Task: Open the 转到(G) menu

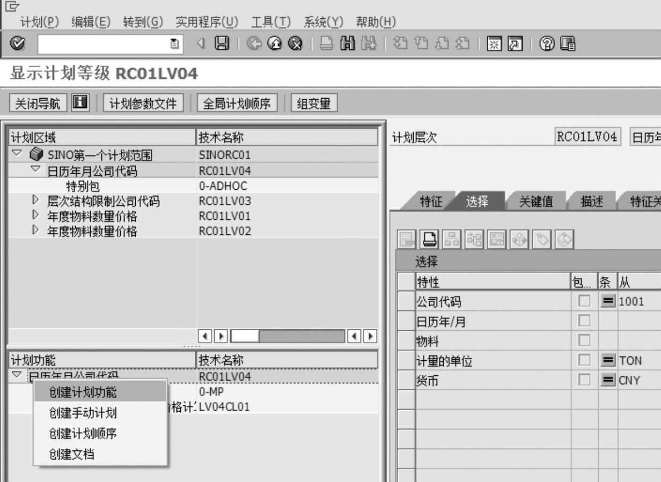Action: click(x=143, y=22)
